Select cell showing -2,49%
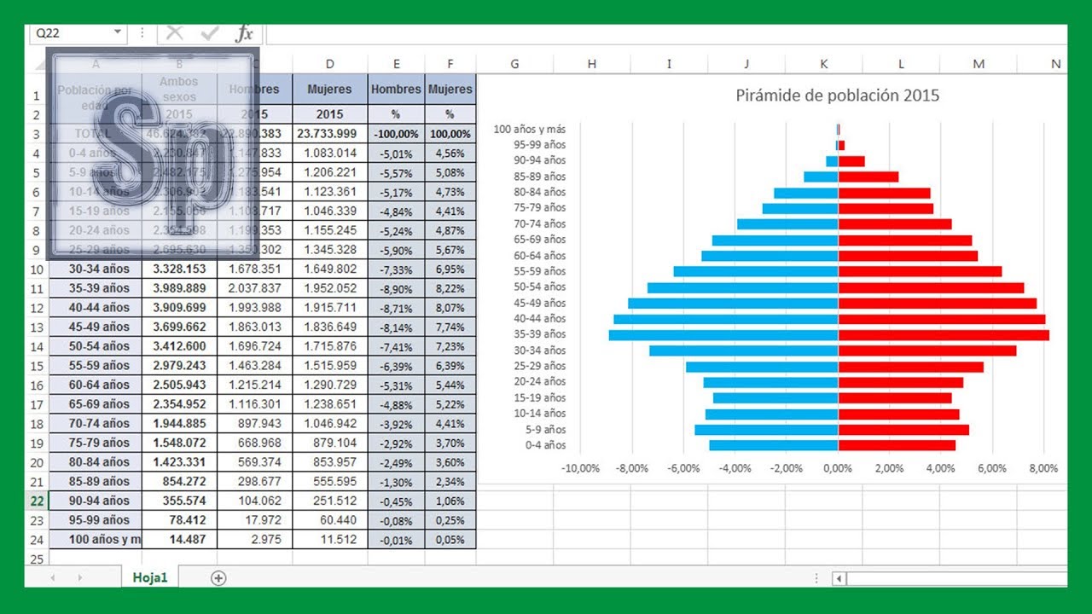 tap(396, 462)
